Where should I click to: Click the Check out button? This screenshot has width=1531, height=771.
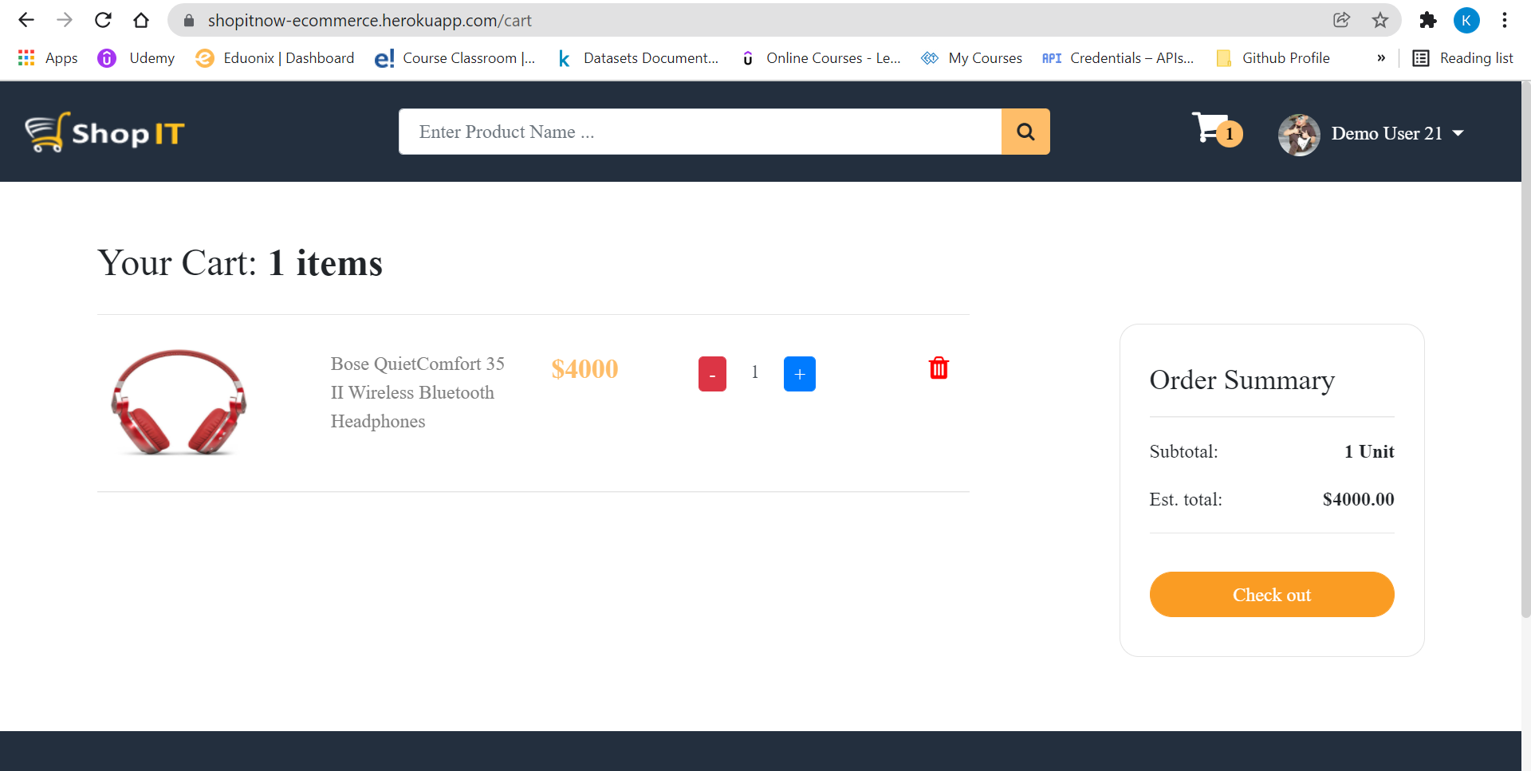[x=1271, y=594]
